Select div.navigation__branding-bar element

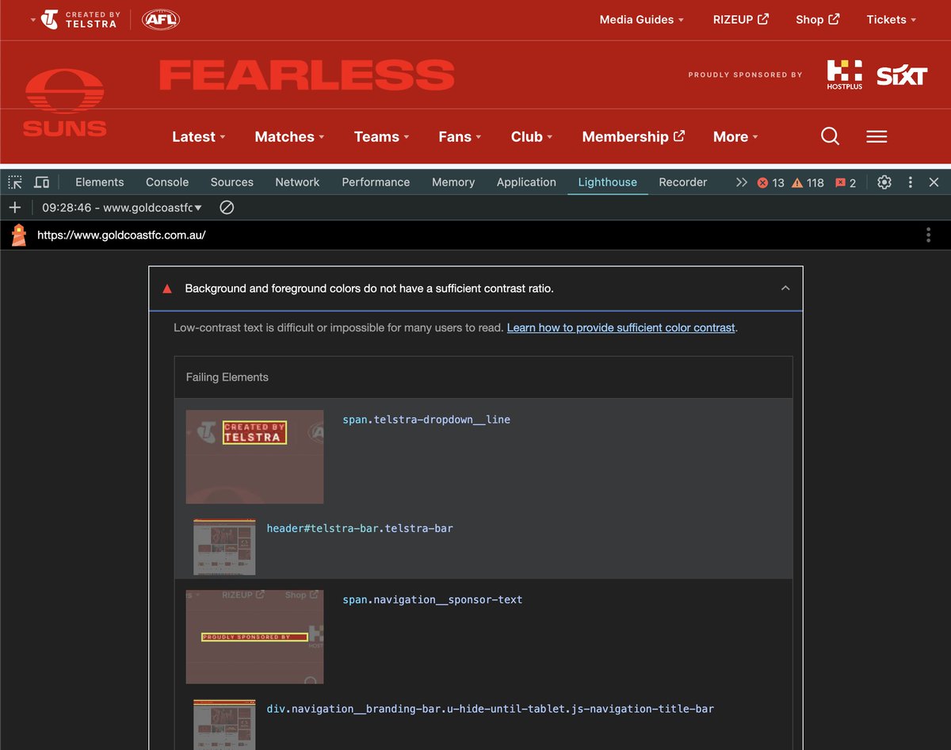[490, 709]
